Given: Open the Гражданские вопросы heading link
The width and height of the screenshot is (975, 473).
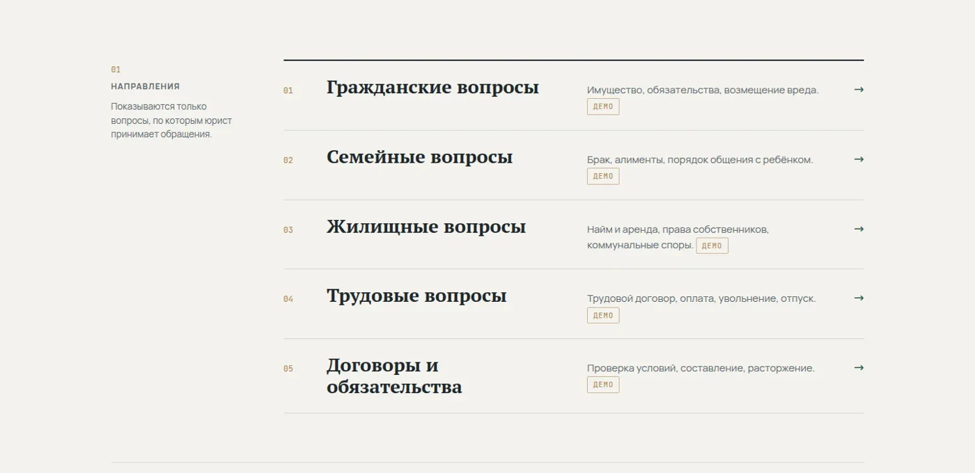Looking at the screenshot, I should click(432, 88).
